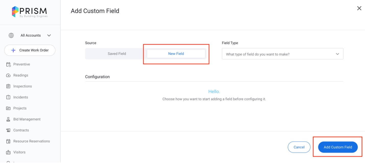
Task: Click the Visitors badge icon
Action: point(8,152)
